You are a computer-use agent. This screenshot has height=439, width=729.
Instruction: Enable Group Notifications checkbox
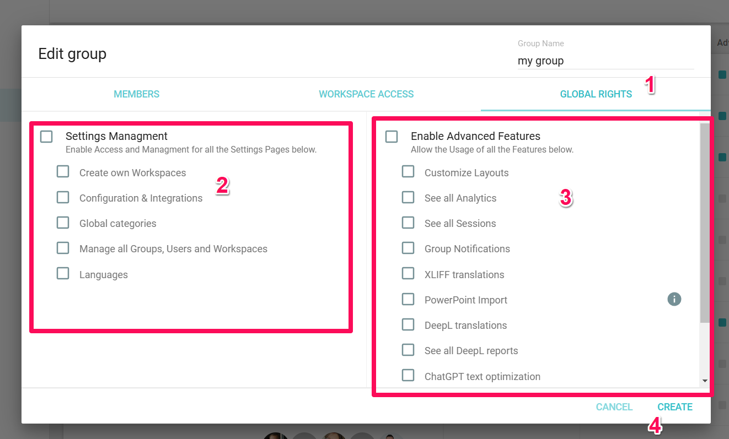[x=408, y=248]
